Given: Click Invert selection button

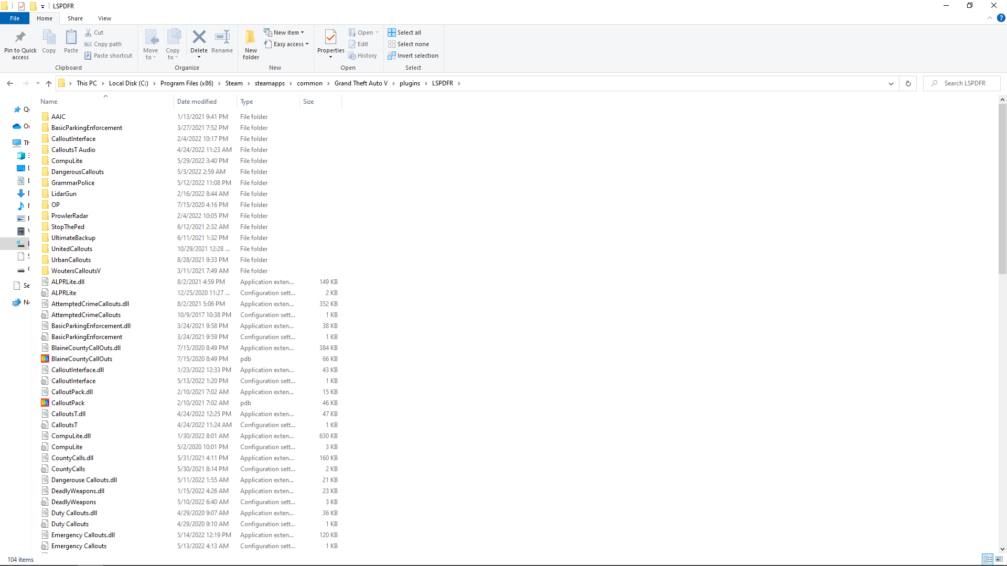Looking at the screenshot, I should (x=413, y=56).
